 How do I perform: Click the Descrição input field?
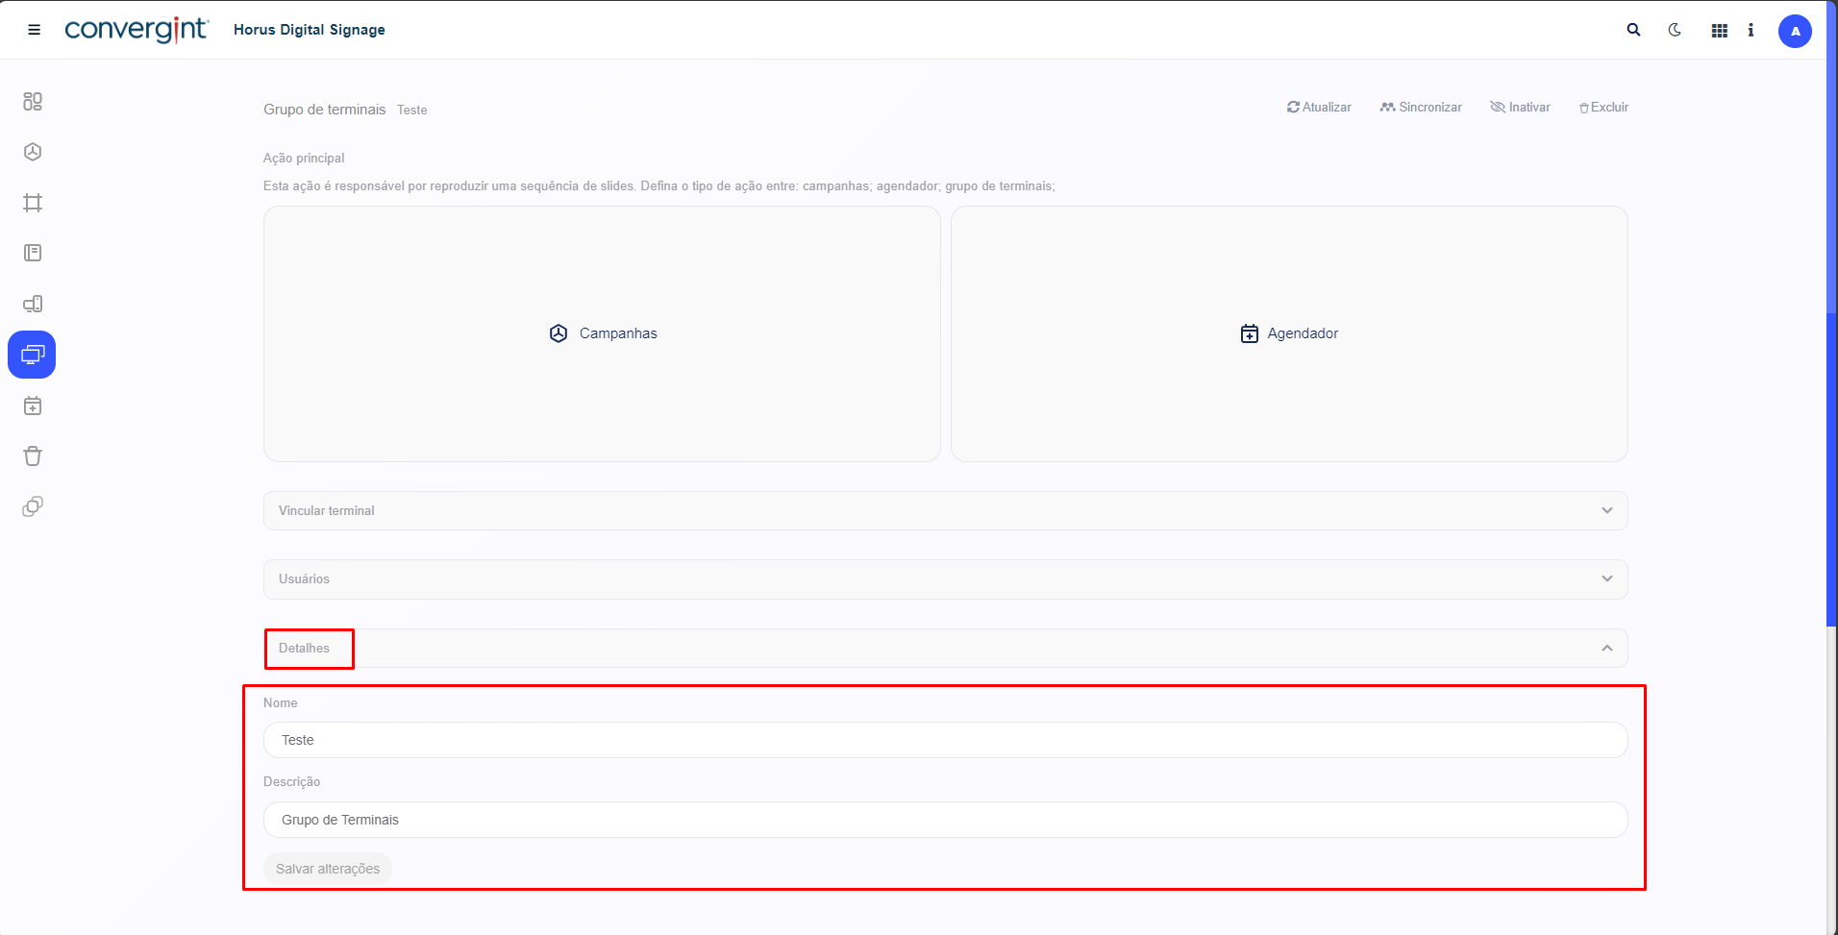click(x=945, y=820)
